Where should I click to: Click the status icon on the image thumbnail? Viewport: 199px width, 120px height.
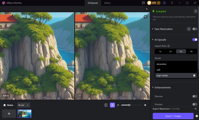point(20,116)
